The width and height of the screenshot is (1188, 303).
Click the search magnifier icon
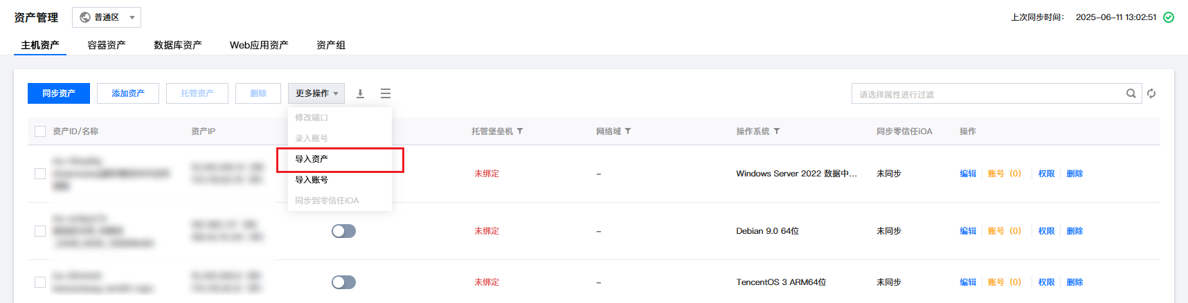pos(1131,93)
